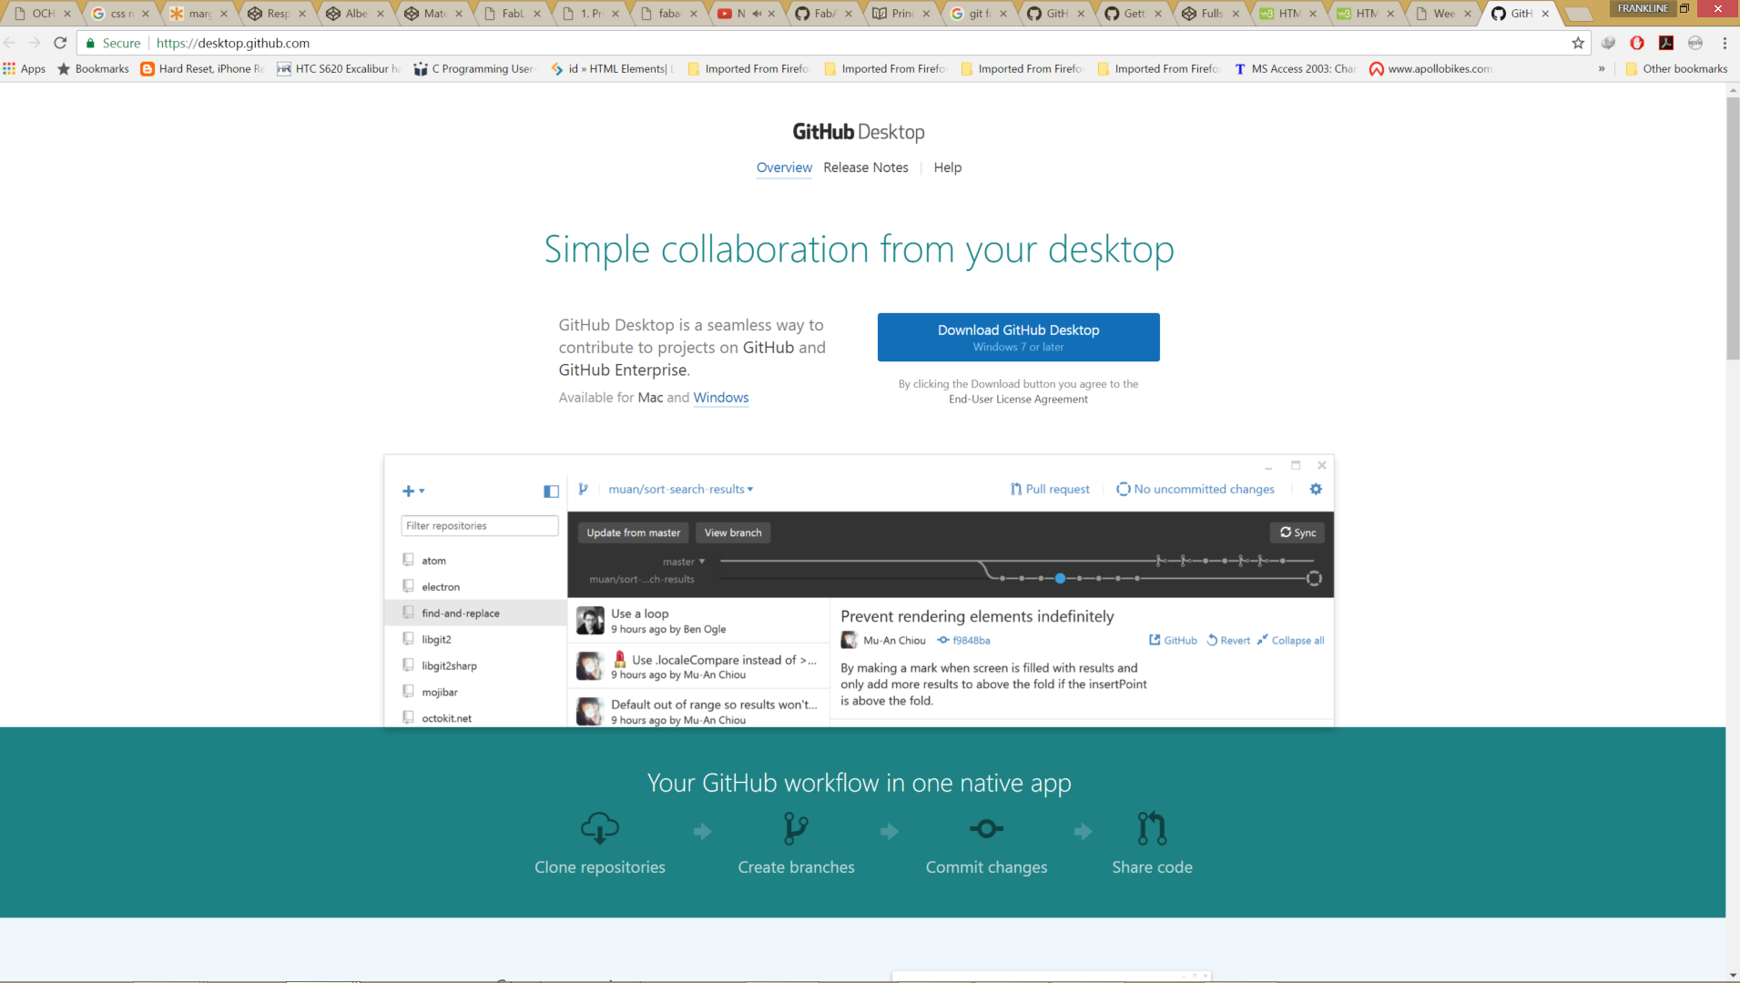Close the OCH tab
The height and width of the screenshot is (983, 1740).
tap(67, 14)
